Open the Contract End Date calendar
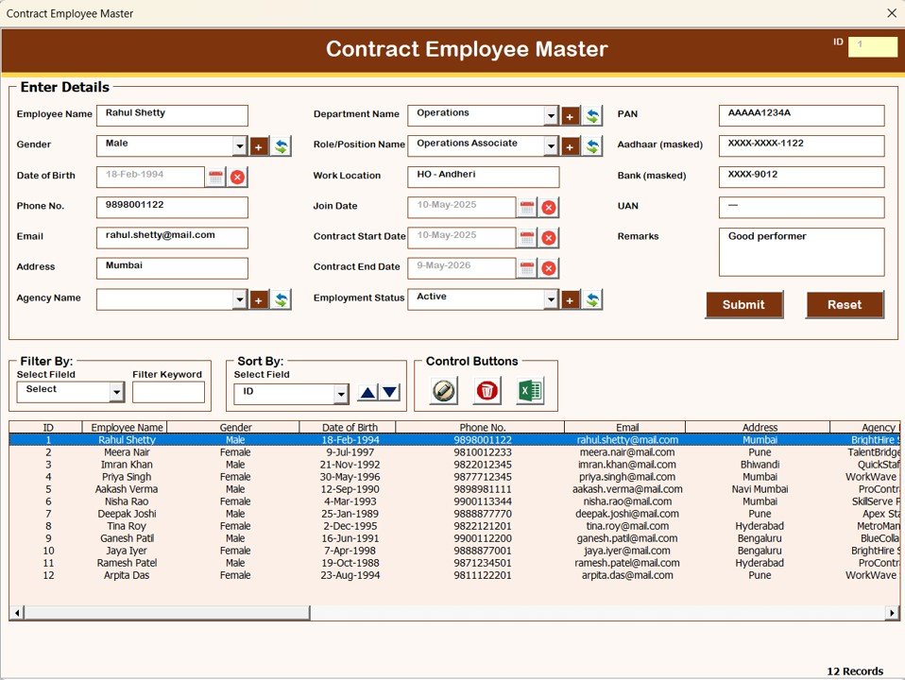The height and width of the screenshot is (680, 905). tap(527, 268)
